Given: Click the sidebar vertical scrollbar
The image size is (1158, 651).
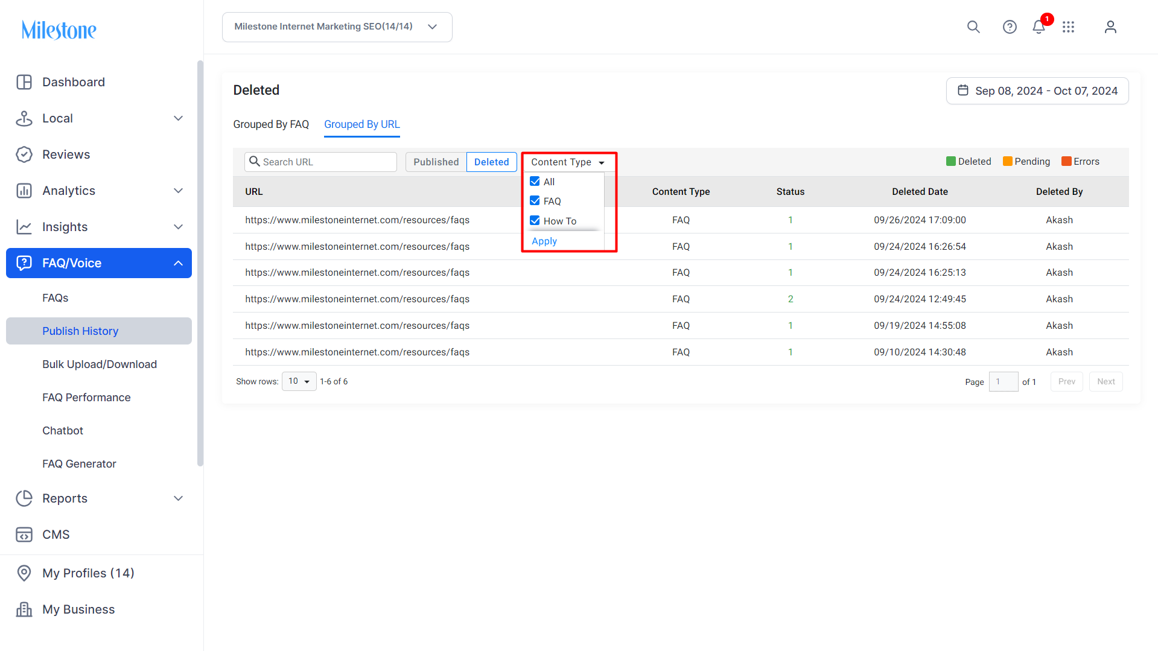Looking at the screenshot, I should click(x=200, y=263).
